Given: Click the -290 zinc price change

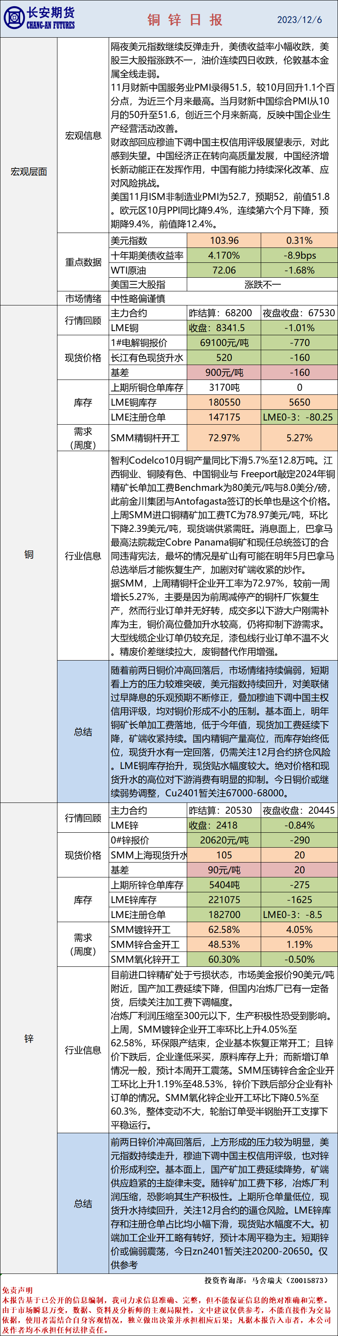Looking at the screenshot, I should click(x=299, y=840).
